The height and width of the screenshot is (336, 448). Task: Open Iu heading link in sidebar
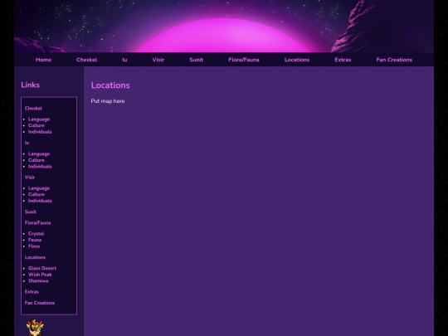(x=27, y=143)
